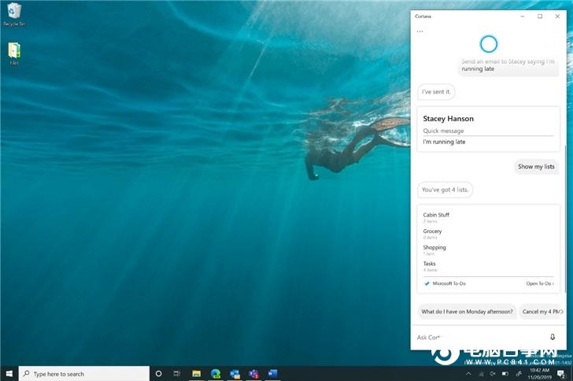Screen dimensions: 573x381
Task: Activate the microphone in Cortana
Action: tap(553, 337)
